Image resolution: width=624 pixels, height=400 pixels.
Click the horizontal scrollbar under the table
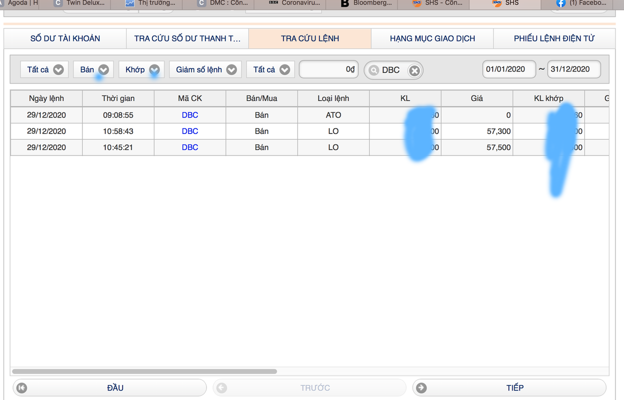(x=144, y=371)
